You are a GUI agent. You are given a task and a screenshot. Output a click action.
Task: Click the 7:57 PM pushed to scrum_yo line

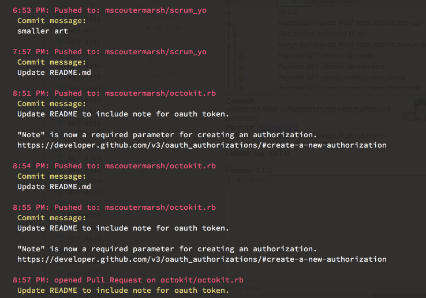click(x=110, y=52)
